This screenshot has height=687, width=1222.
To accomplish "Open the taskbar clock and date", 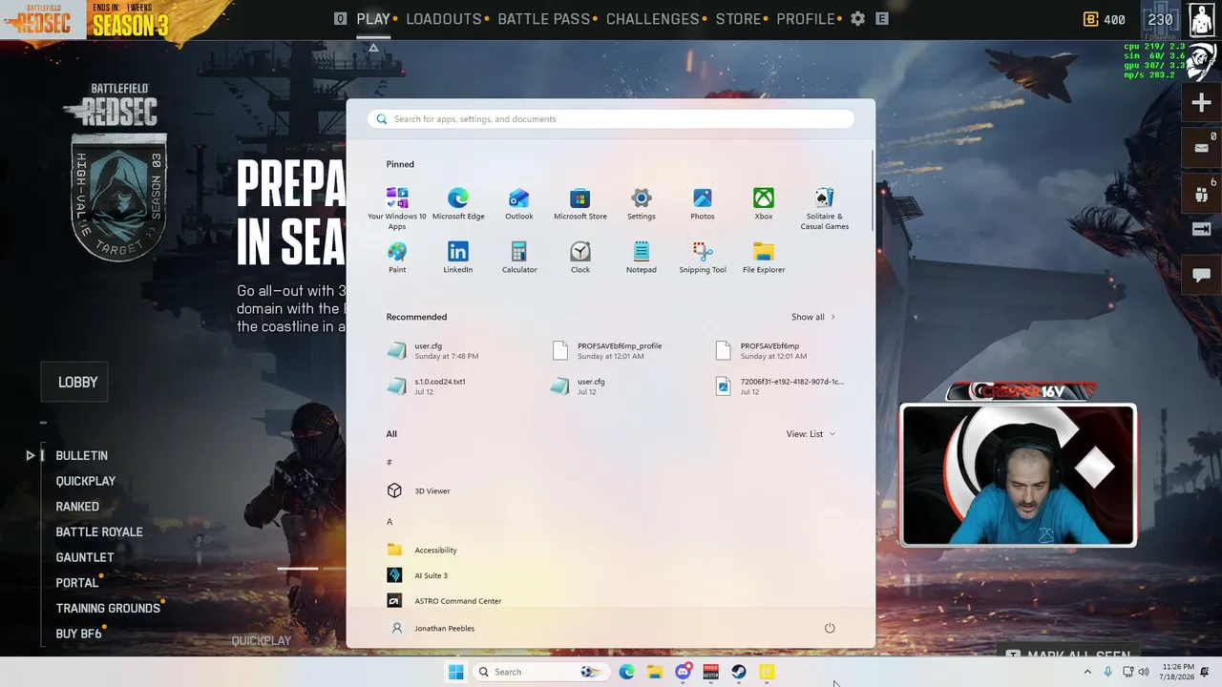I will [1178, 672].
